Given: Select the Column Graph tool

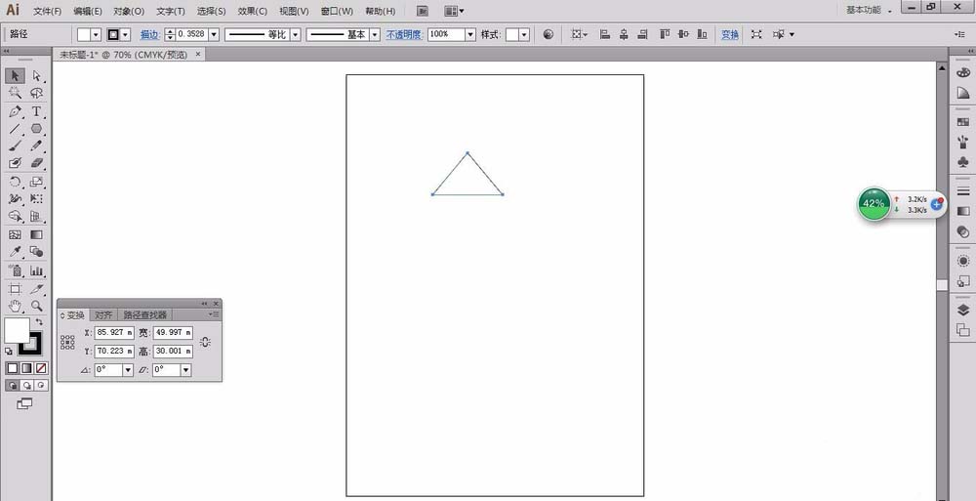Looking at the screenshot, I should coord(37,271).
